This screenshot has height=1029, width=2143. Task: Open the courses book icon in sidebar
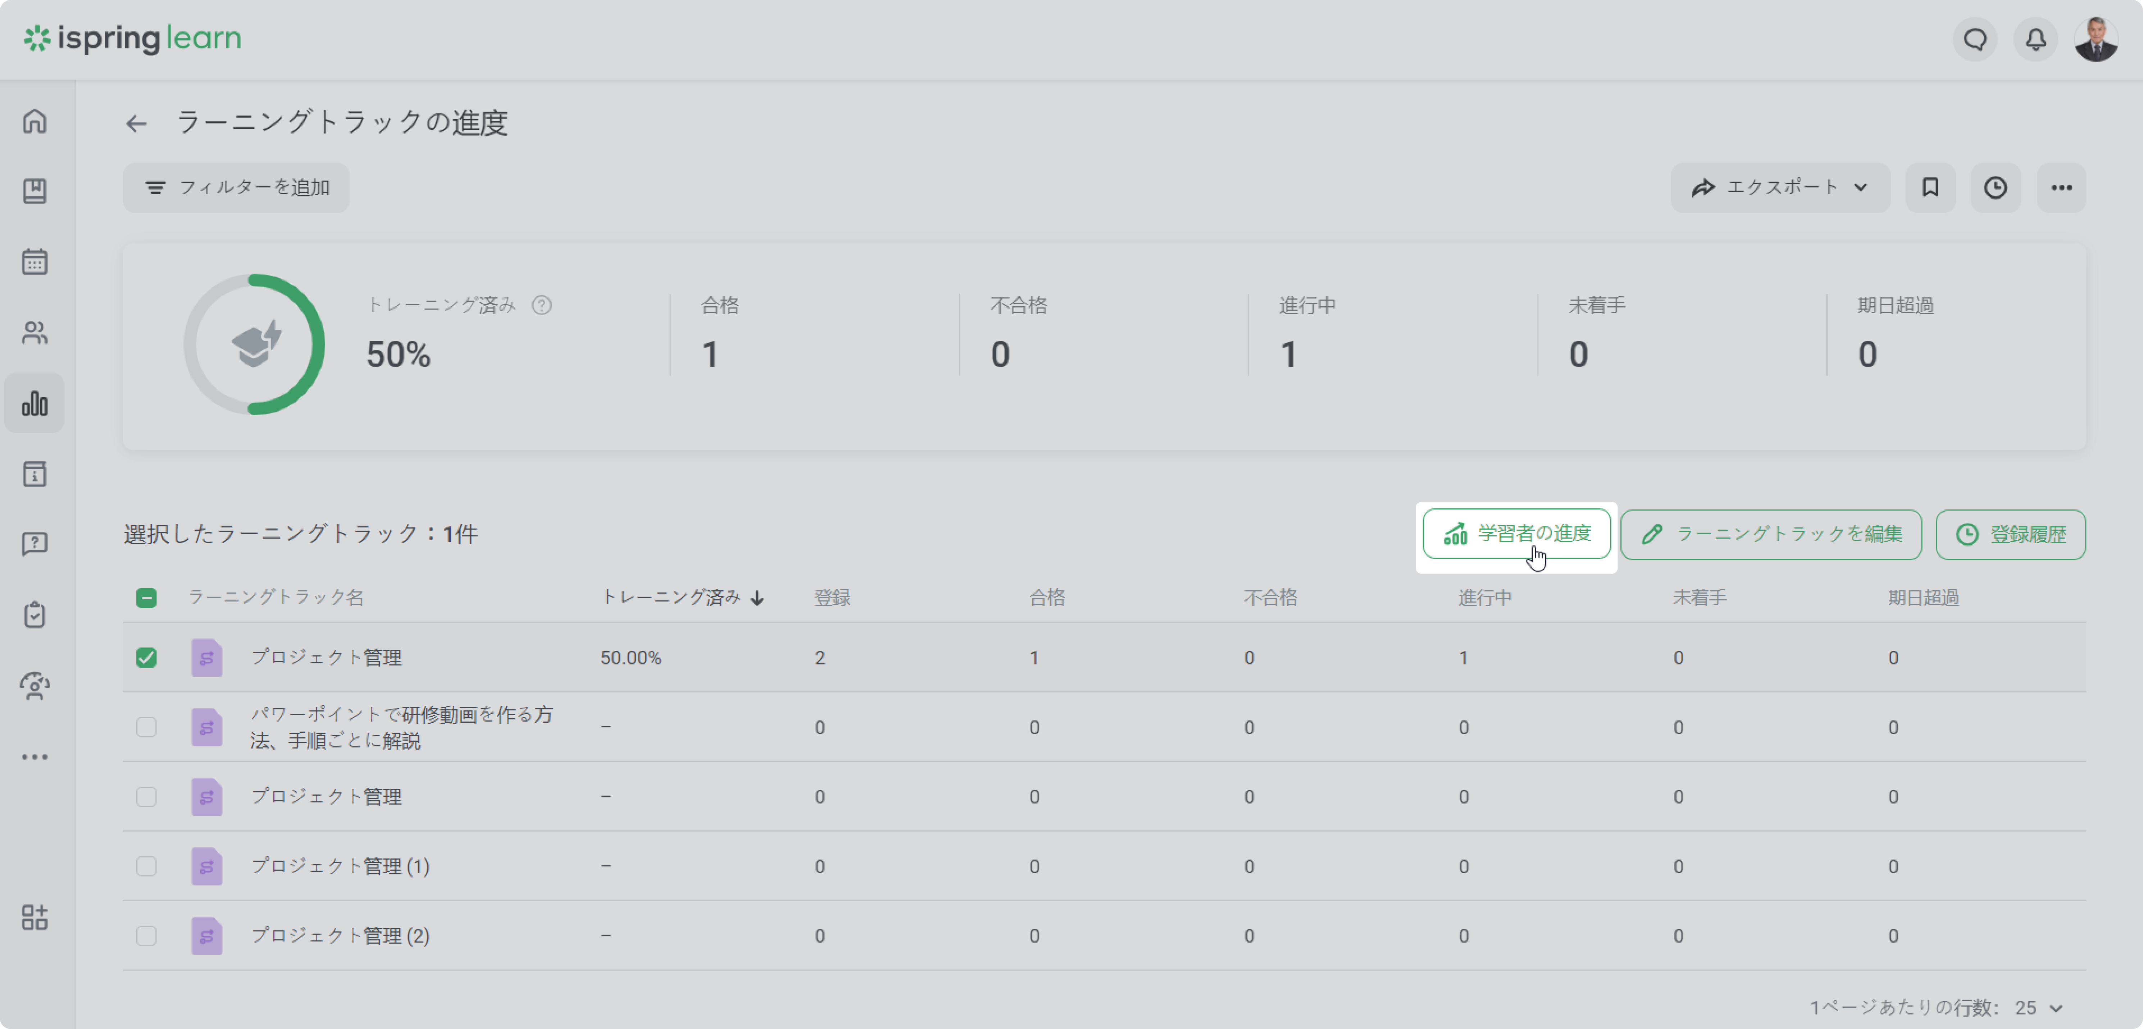34,191
